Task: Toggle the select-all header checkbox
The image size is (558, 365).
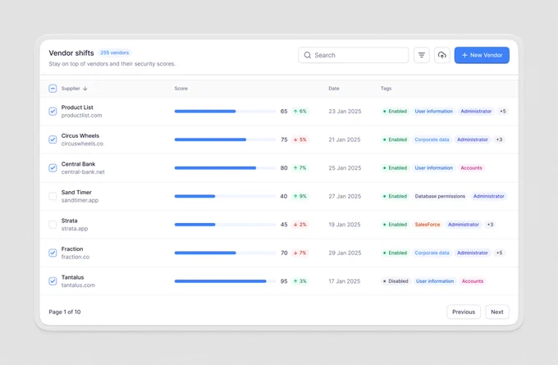Action: click(53, 89)
